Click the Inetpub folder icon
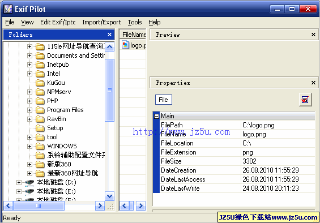 pyautogui.click(x=40, y=65)
